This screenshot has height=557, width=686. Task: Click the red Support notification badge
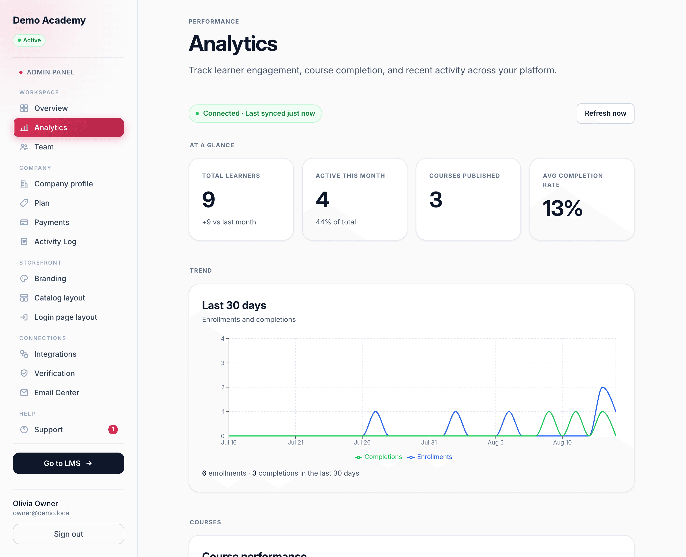pos(113,429)
